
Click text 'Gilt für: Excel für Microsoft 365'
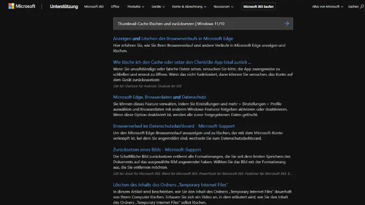(202, 173)
